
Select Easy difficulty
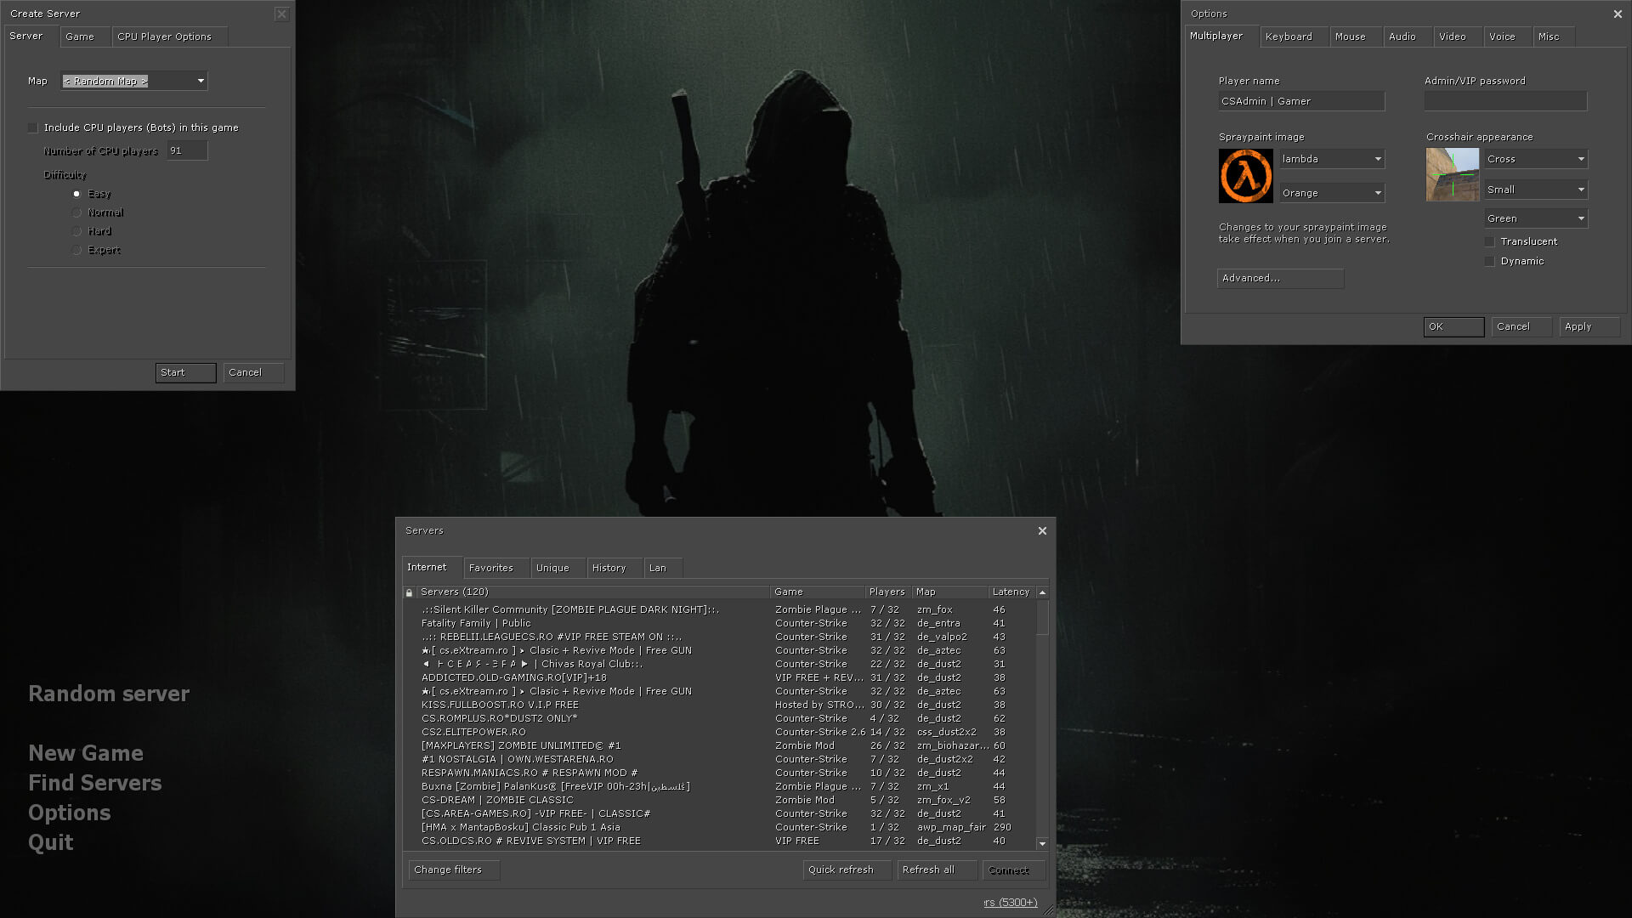[x=76, y=194]
